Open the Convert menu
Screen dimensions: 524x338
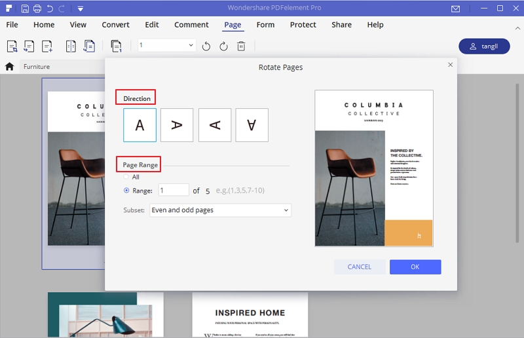(x=115, y=25)
